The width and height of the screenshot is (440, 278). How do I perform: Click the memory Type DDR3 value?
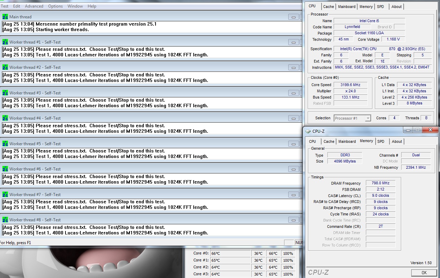[345, 155]
